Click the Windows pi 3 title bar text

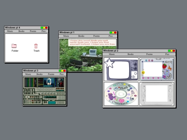(x=30, y=71)
